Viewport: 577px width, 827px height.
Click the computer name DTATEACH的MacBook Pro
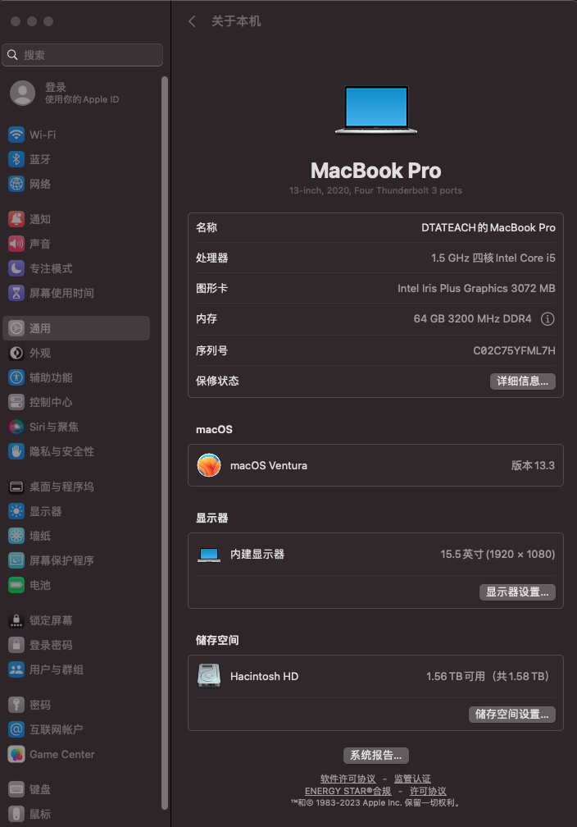(488, 227)
